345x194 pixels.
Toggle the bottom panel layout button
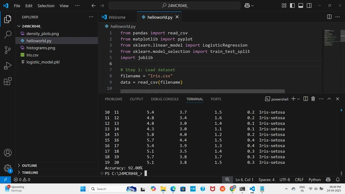coord(301,6)
